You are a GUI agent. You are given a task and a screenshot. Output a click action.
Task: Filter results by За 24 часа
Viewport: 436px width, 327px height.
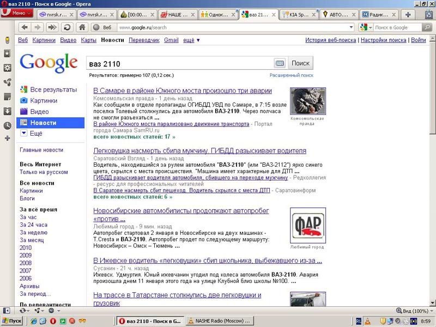click(33, 225)
